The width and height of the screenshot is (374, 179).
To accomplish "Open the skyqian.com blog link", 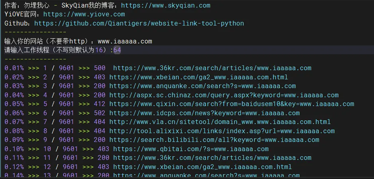I will point(166,6).
